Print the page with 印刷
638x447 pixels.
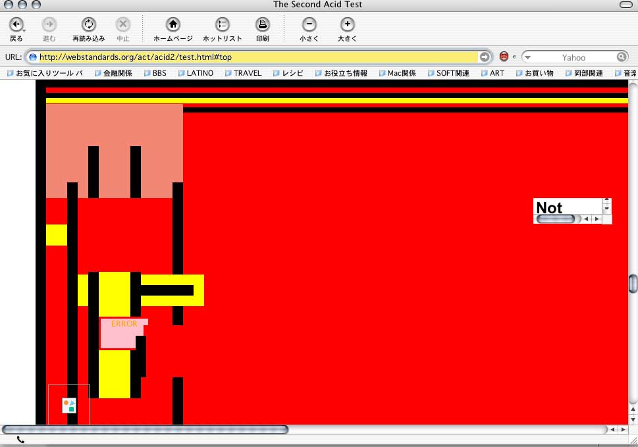point(263,29)
